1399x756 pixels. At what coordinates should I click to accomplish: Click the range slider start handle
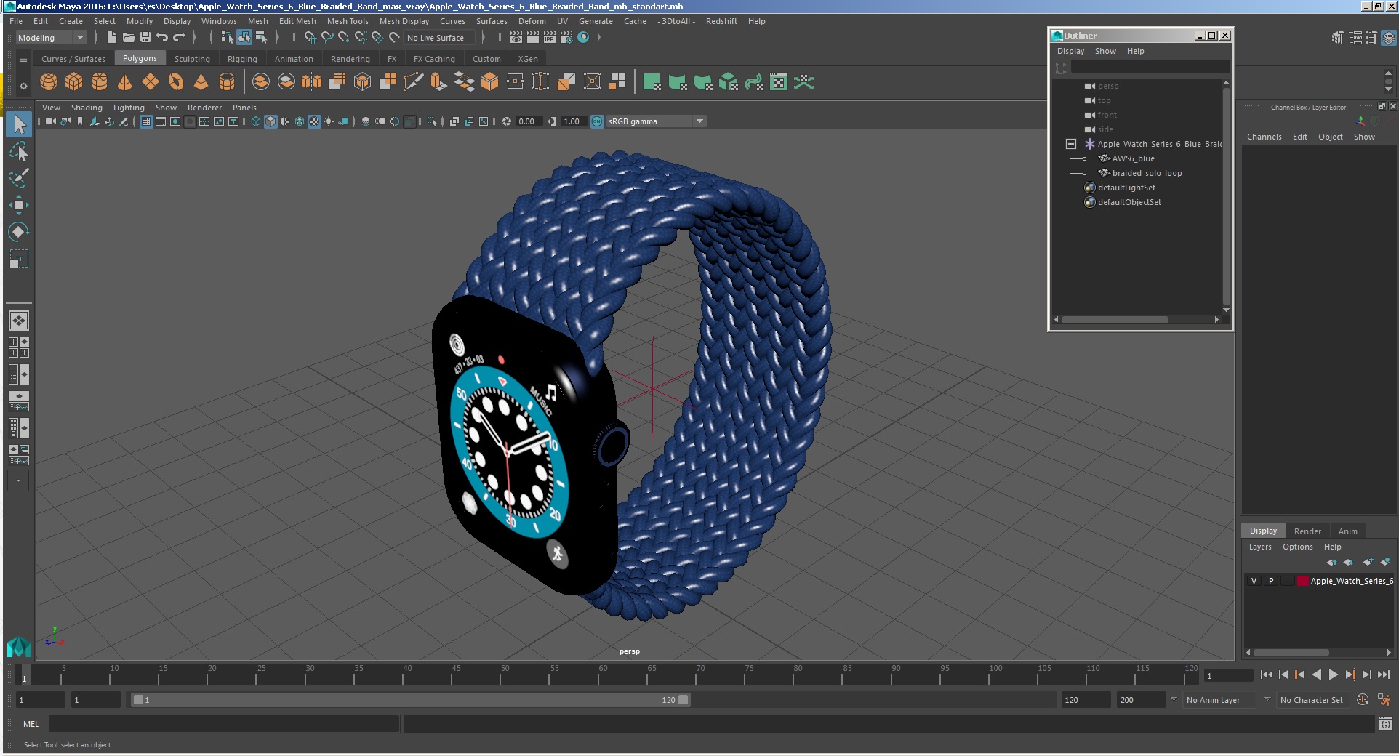(x=138, y=700)
